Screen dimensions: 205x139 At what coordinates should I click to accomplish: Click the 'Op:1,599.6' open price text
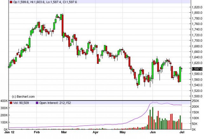pos(21,2)
